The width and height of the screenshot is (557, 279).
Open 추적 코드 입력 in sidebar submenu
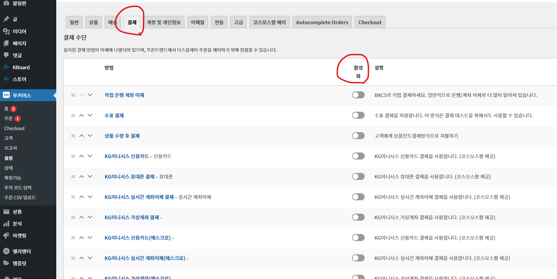18,188
